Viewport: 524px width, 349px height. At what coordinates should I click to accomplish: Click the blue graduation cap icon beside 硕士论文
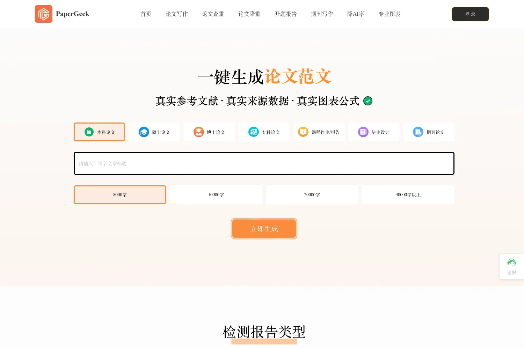[144, 132]
